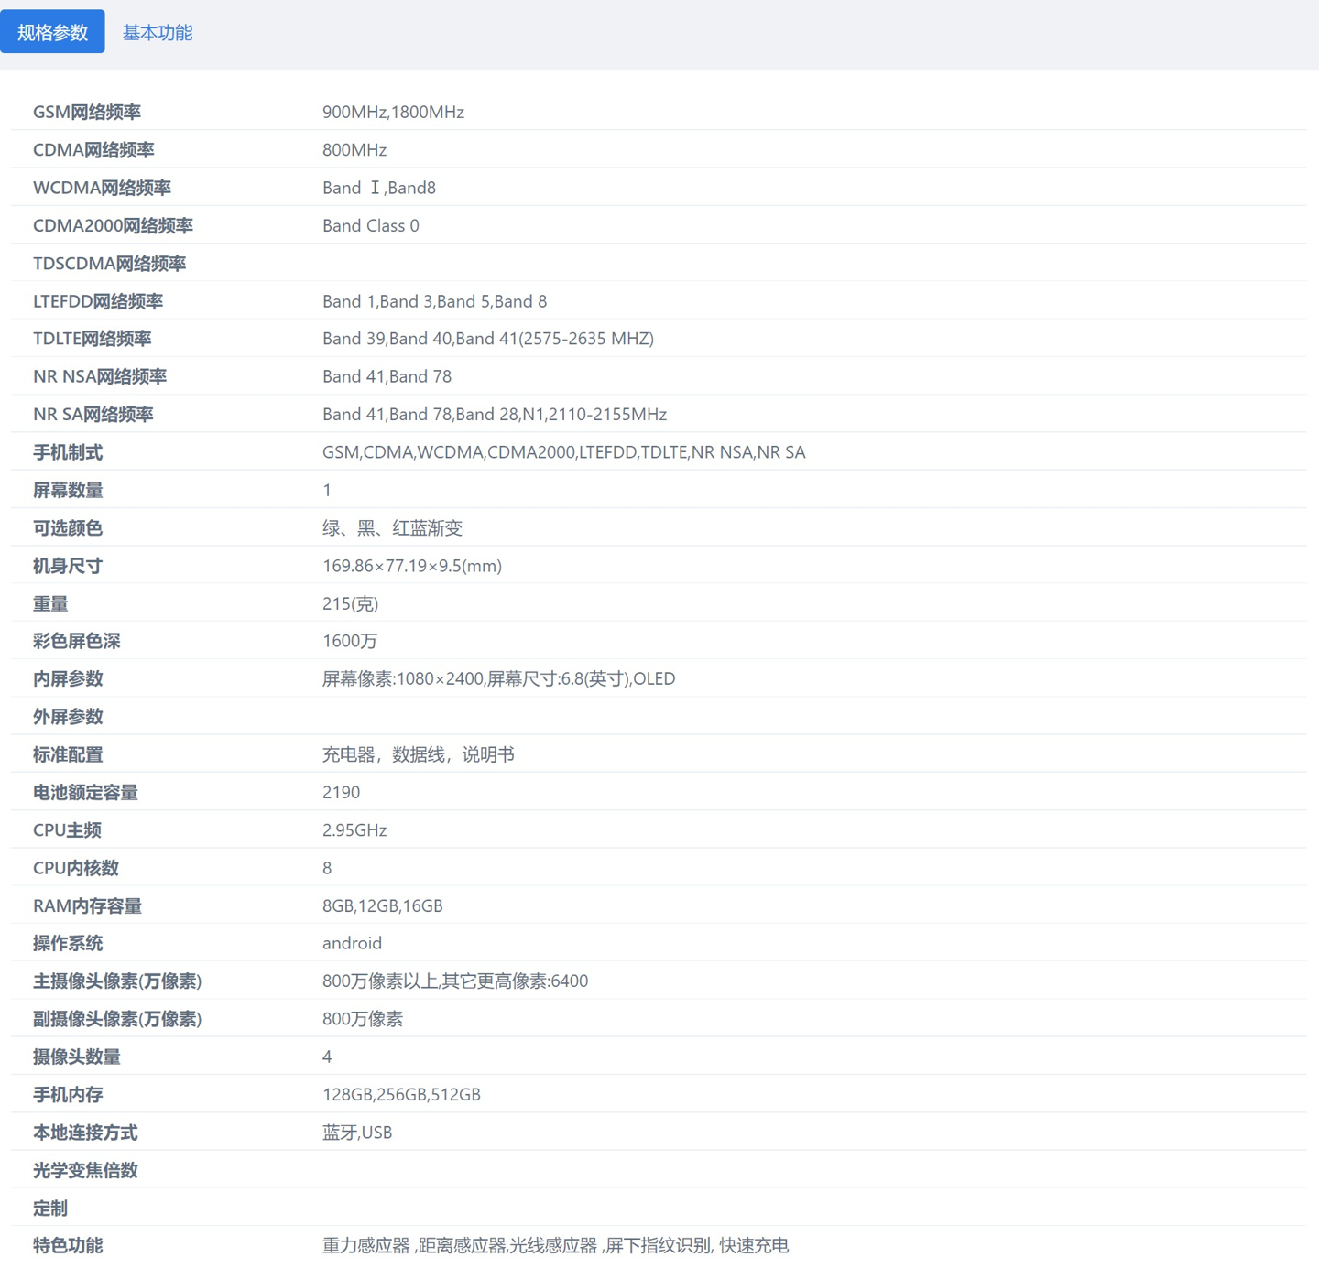Click the TDLTE network band value
Viewport: 1319px width, 1279px height.
click(487, 338)
